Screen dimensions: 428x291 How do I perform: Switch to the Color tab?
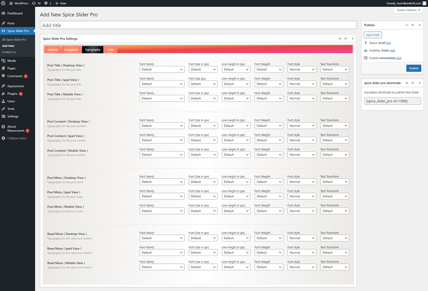110,50
